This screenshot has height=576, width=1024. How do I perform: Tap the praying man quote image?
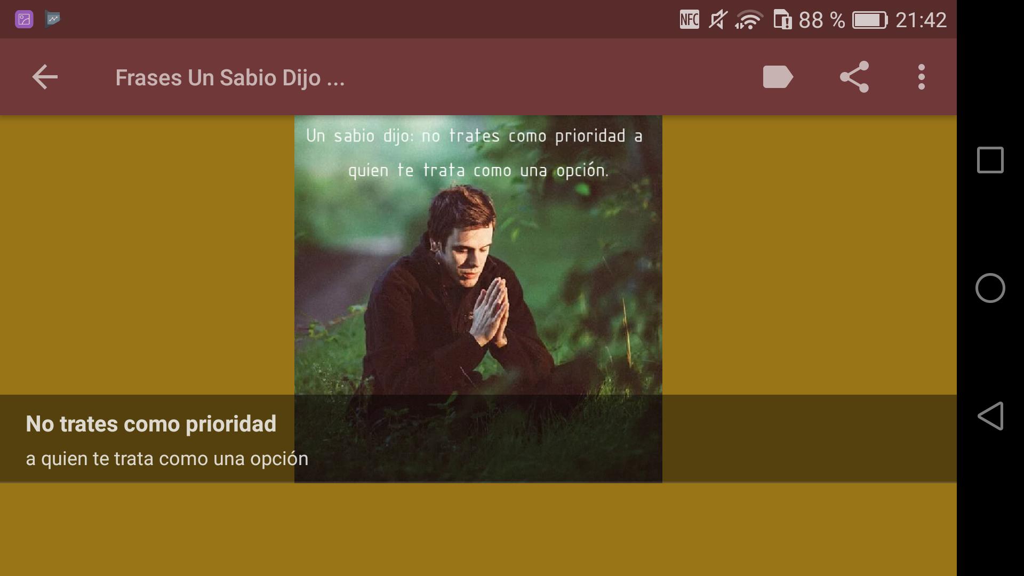(478, 299)
